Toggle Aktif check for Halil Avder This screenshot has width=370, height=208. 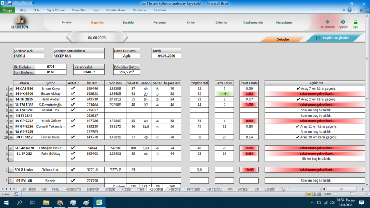(x=73, y=99)
